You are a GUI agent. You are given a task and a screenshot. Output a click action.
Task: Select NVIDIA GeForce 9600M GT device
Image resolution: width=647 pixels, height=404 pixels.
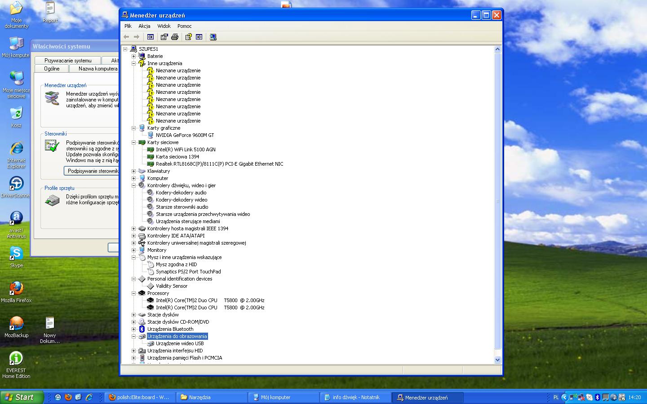pos(185,135)
